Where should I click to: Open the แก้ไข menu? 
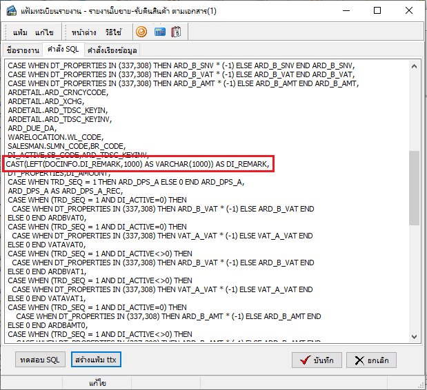click(46, 32)
